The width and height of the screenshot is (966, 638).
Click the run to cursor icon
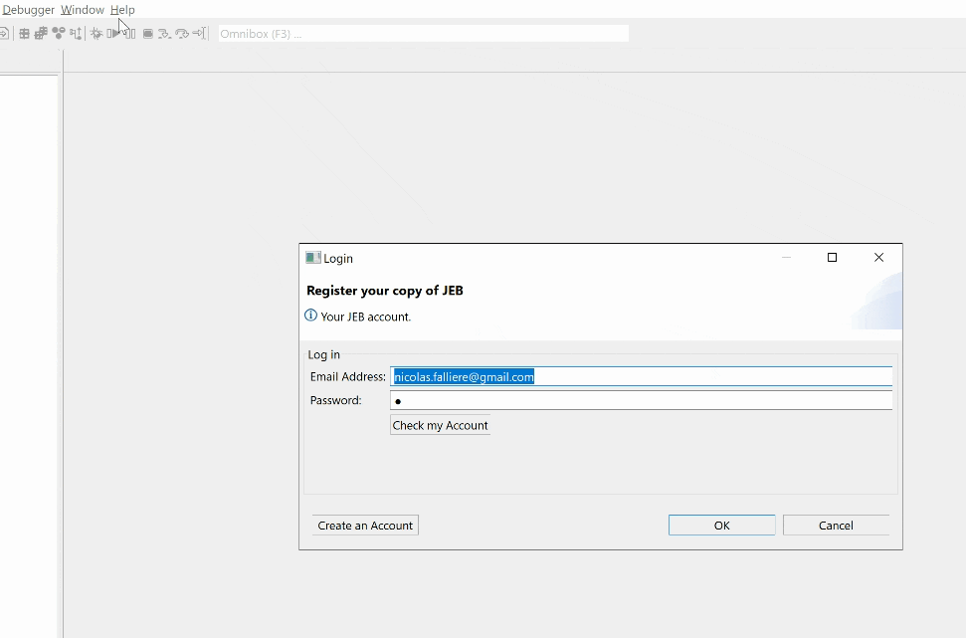199,33
